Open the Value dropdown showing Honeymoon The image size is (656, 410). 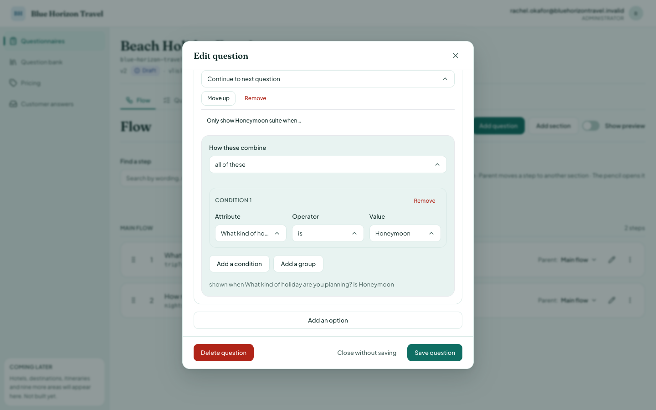click(x=405, y=233)
